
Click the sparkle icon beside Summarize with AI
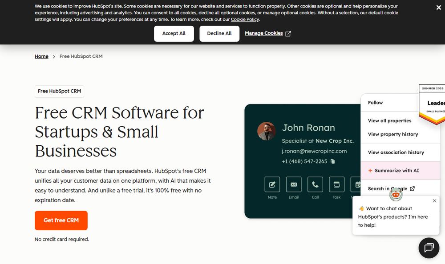pos(370,170)
